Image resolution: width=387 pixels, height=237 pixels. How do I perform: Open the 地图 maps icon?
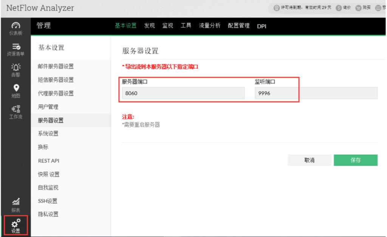pos(16,91)
